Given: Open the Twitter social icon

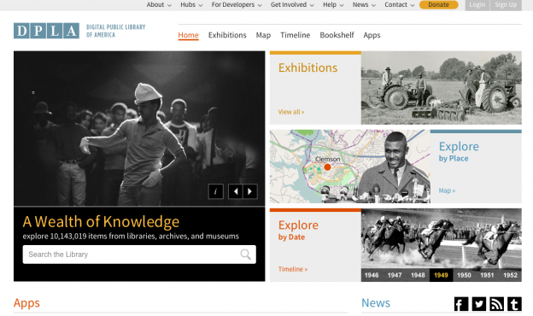Looking at the screenshot, I should (x=478, y=304).
